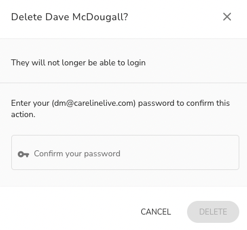
Task: Focus the Confirm your password field
Action: pyautogui.click(x=125, y=152)
